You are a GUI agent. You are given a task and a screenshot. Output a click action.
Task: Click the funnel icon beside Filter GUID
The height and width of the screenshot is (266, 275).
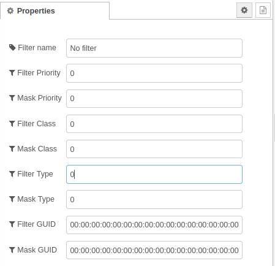[x=12, y=224]
